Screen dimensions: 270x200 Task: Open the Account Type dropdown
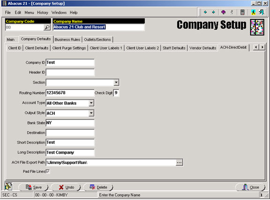point(91,103)
